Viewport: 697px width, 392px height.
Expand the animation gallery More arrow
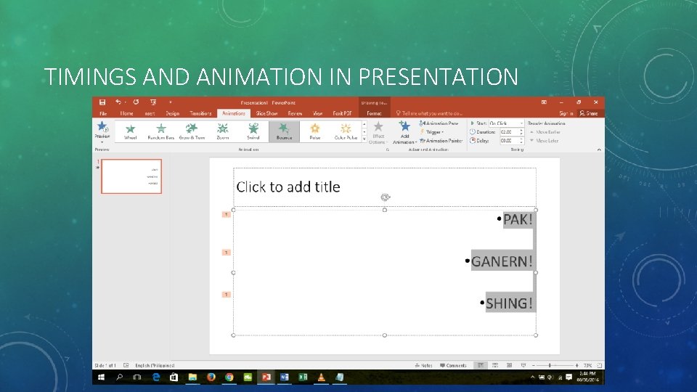tap(364, 139)
